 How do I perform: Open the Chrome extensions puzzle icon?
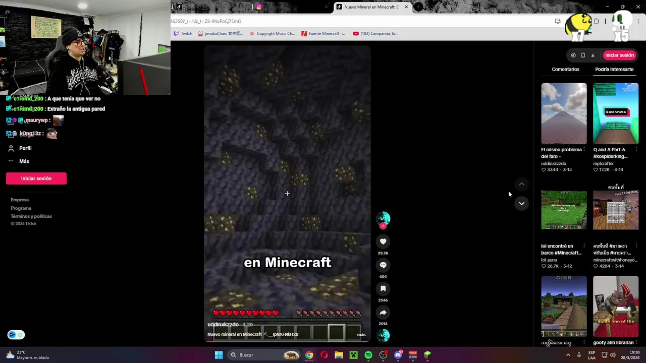[x=596, y=21]
